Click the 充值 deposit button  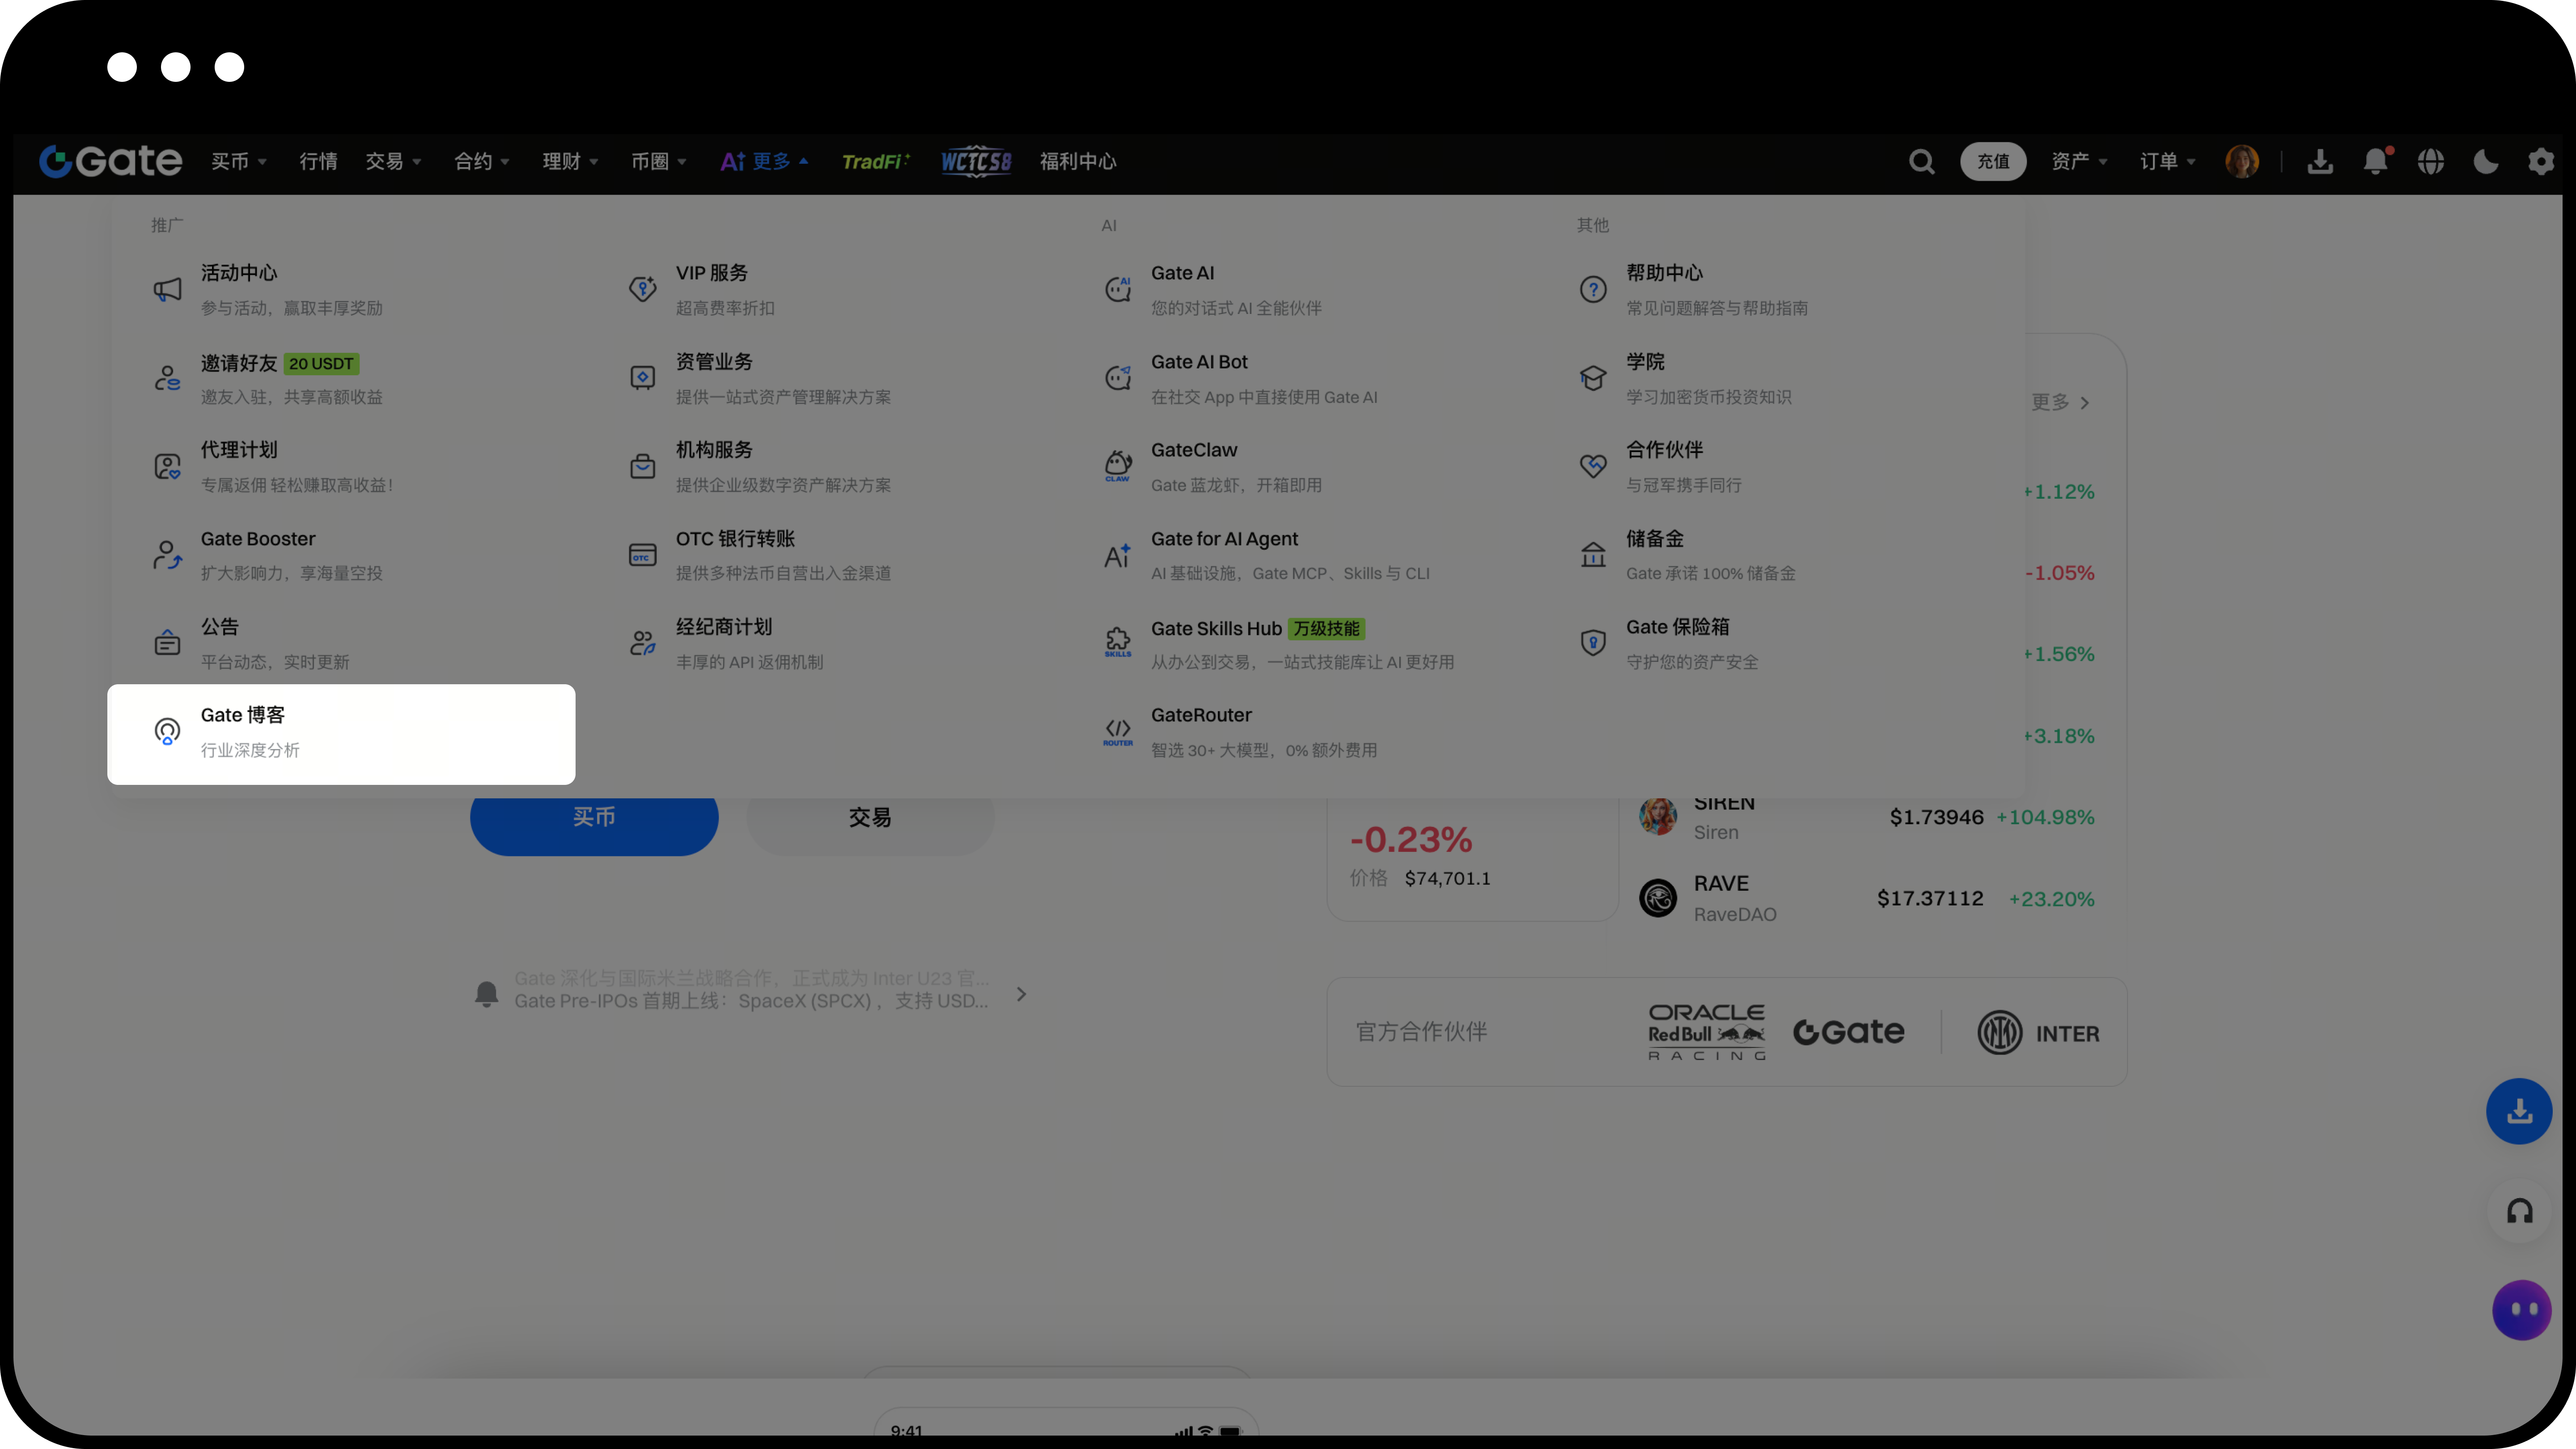click(1992, 161)
